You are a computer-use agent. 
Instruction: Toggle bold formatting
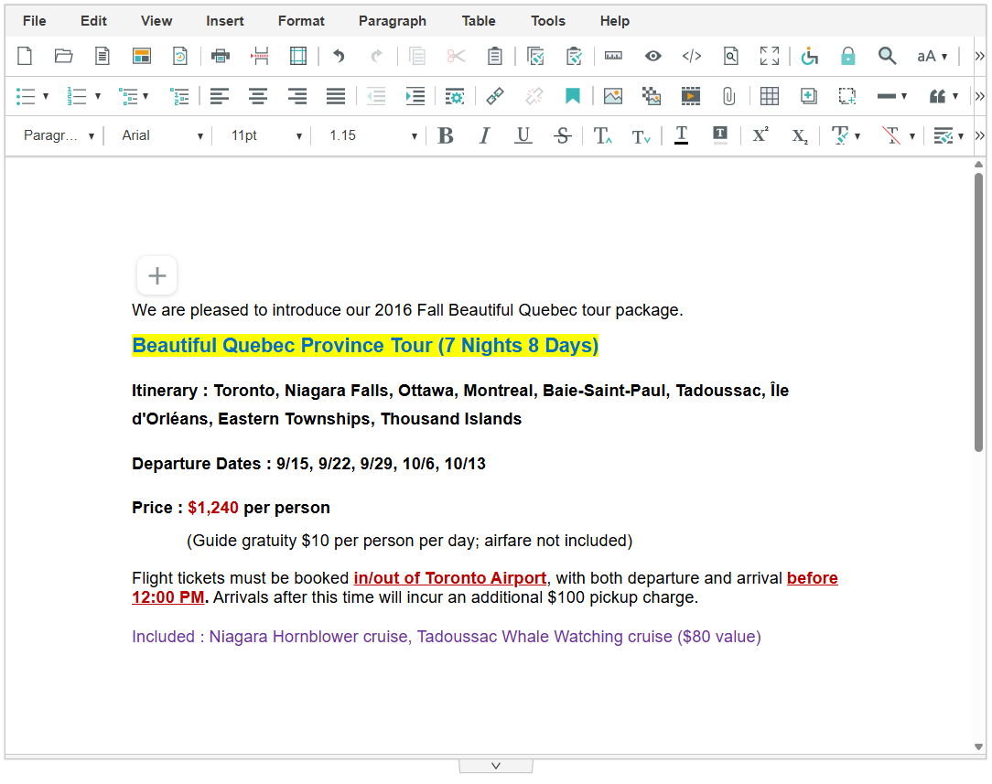coord(446,135)
